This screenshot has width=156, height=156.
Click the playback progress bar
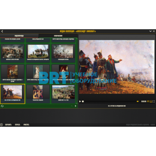(x=110, y=101)
